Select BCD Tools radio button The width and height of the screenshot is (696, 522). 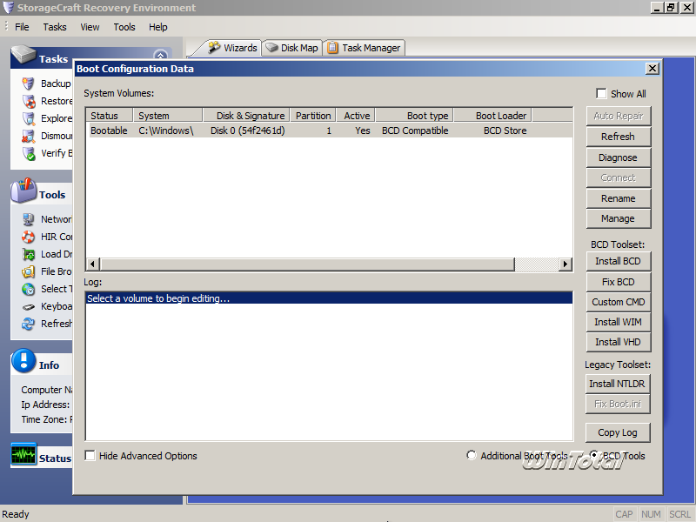click(594, 455)
